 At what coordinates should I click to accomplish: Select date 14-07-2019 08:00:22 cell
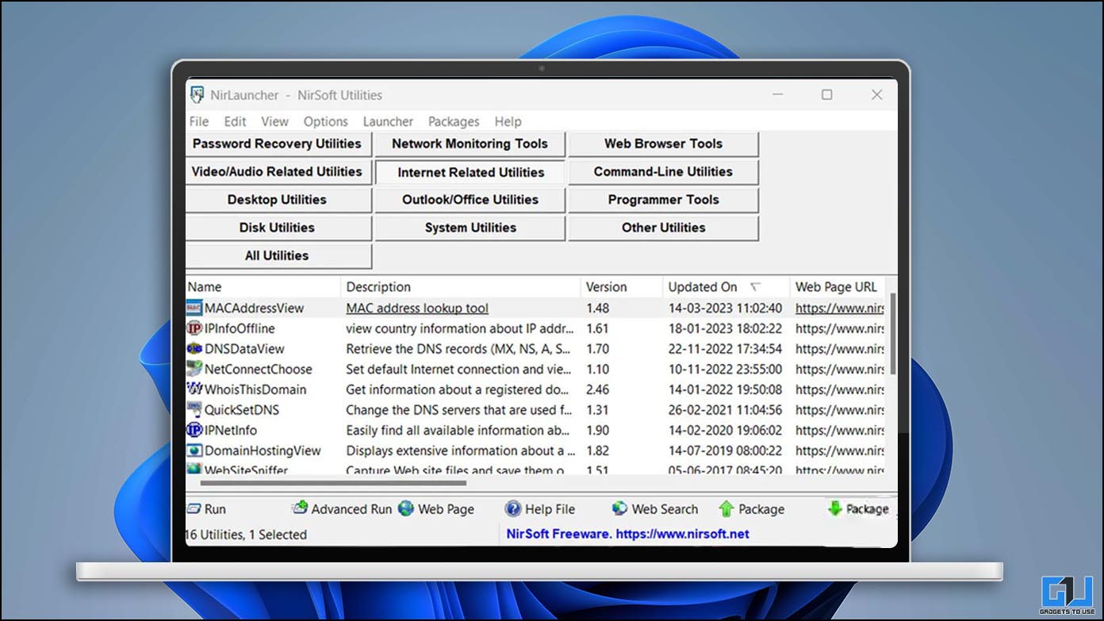pos(725,450)
